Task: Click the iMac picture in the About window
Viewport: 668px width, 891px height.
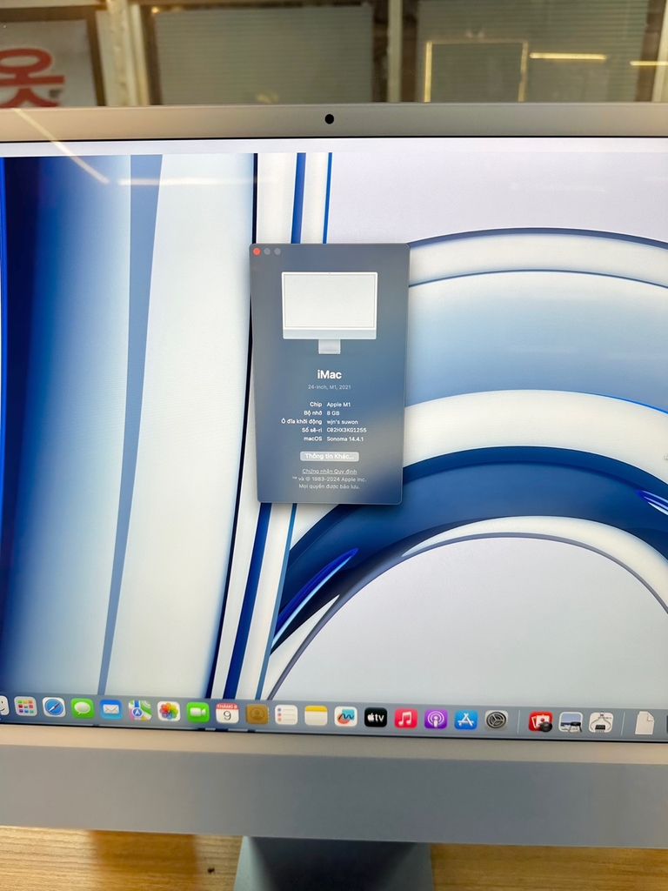Action: point(330,312)
